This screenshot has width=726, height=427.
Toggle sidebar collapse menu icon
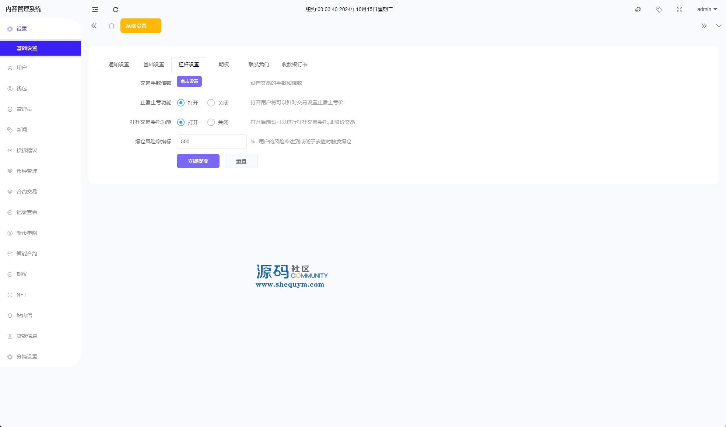pyautogui.click(x=95, y=10)
